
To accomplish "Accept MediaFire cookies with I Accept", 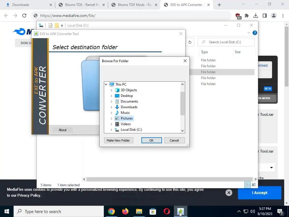I will (260, 193).
